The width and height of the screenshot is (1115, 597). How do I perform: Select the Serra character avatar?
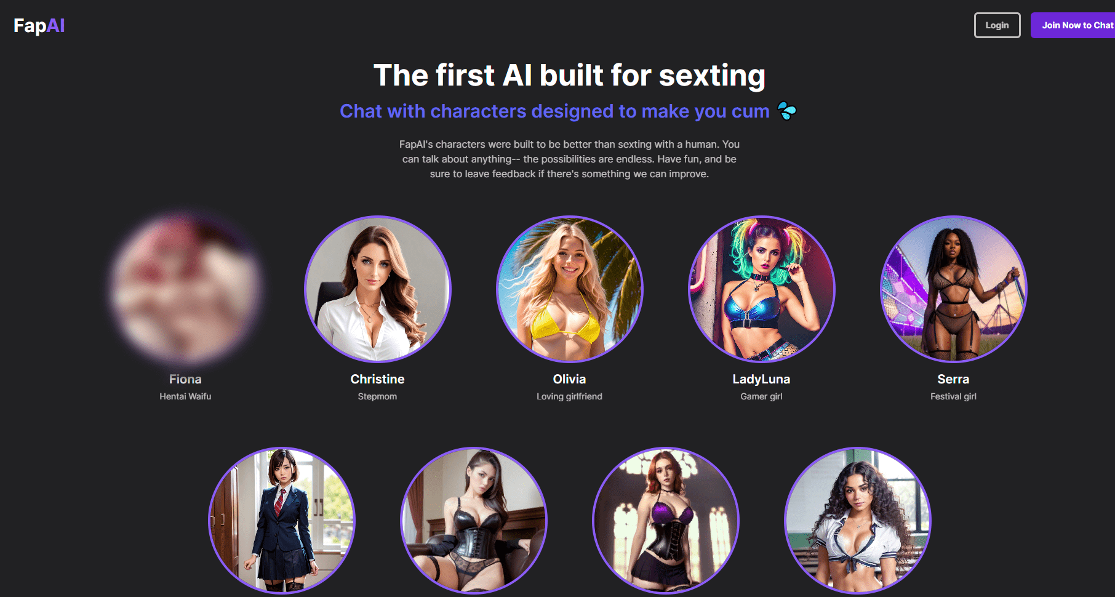[953, 289]
